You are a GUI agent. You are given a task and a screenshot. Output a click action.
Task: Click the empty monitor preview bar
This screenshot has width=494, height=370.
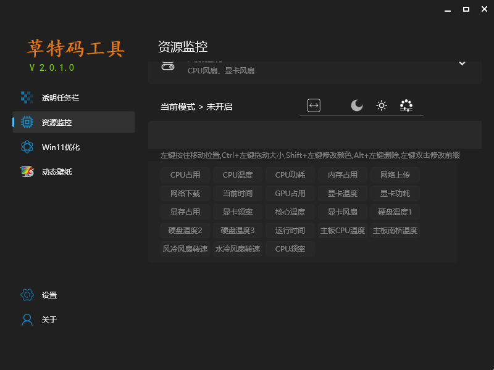[314, 134]
